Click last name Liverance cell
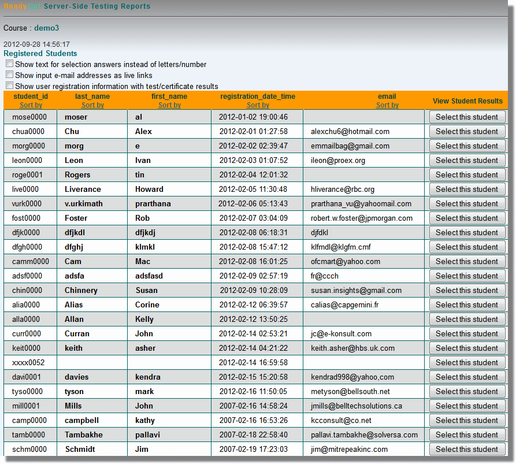516x464 pixels. [x=92, y=189]
